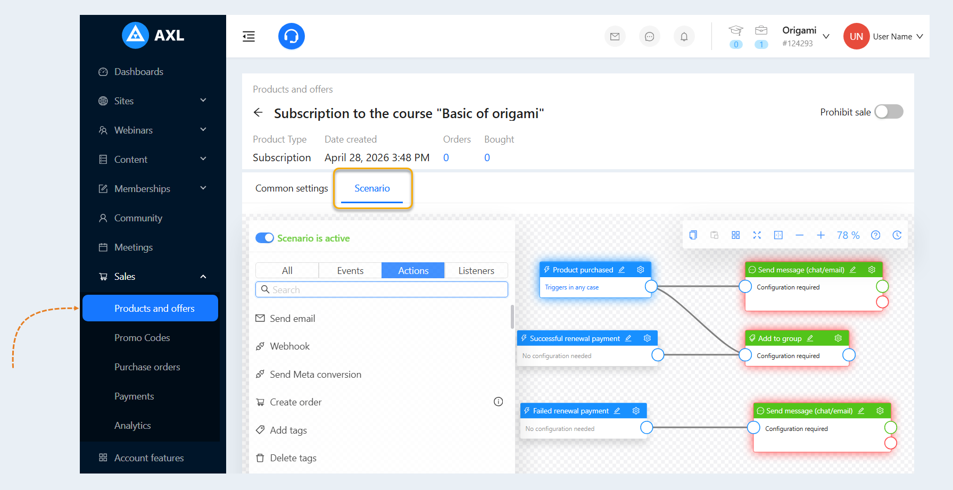Screen dimensions: 953x490
Task: Toggle the Prohibit sale switch
Action: 889,112
